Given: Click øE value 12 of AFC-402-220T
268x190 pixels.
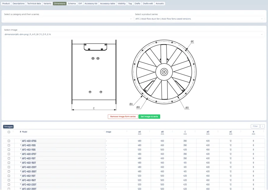Looking at the screenshot, I should tap(230, 167).
